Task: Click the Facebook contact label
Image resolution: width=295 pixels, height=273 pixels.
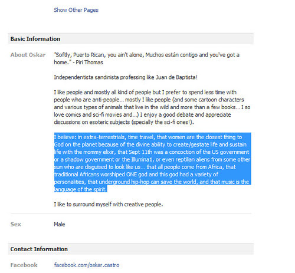Action: click(x=24, y=265)
